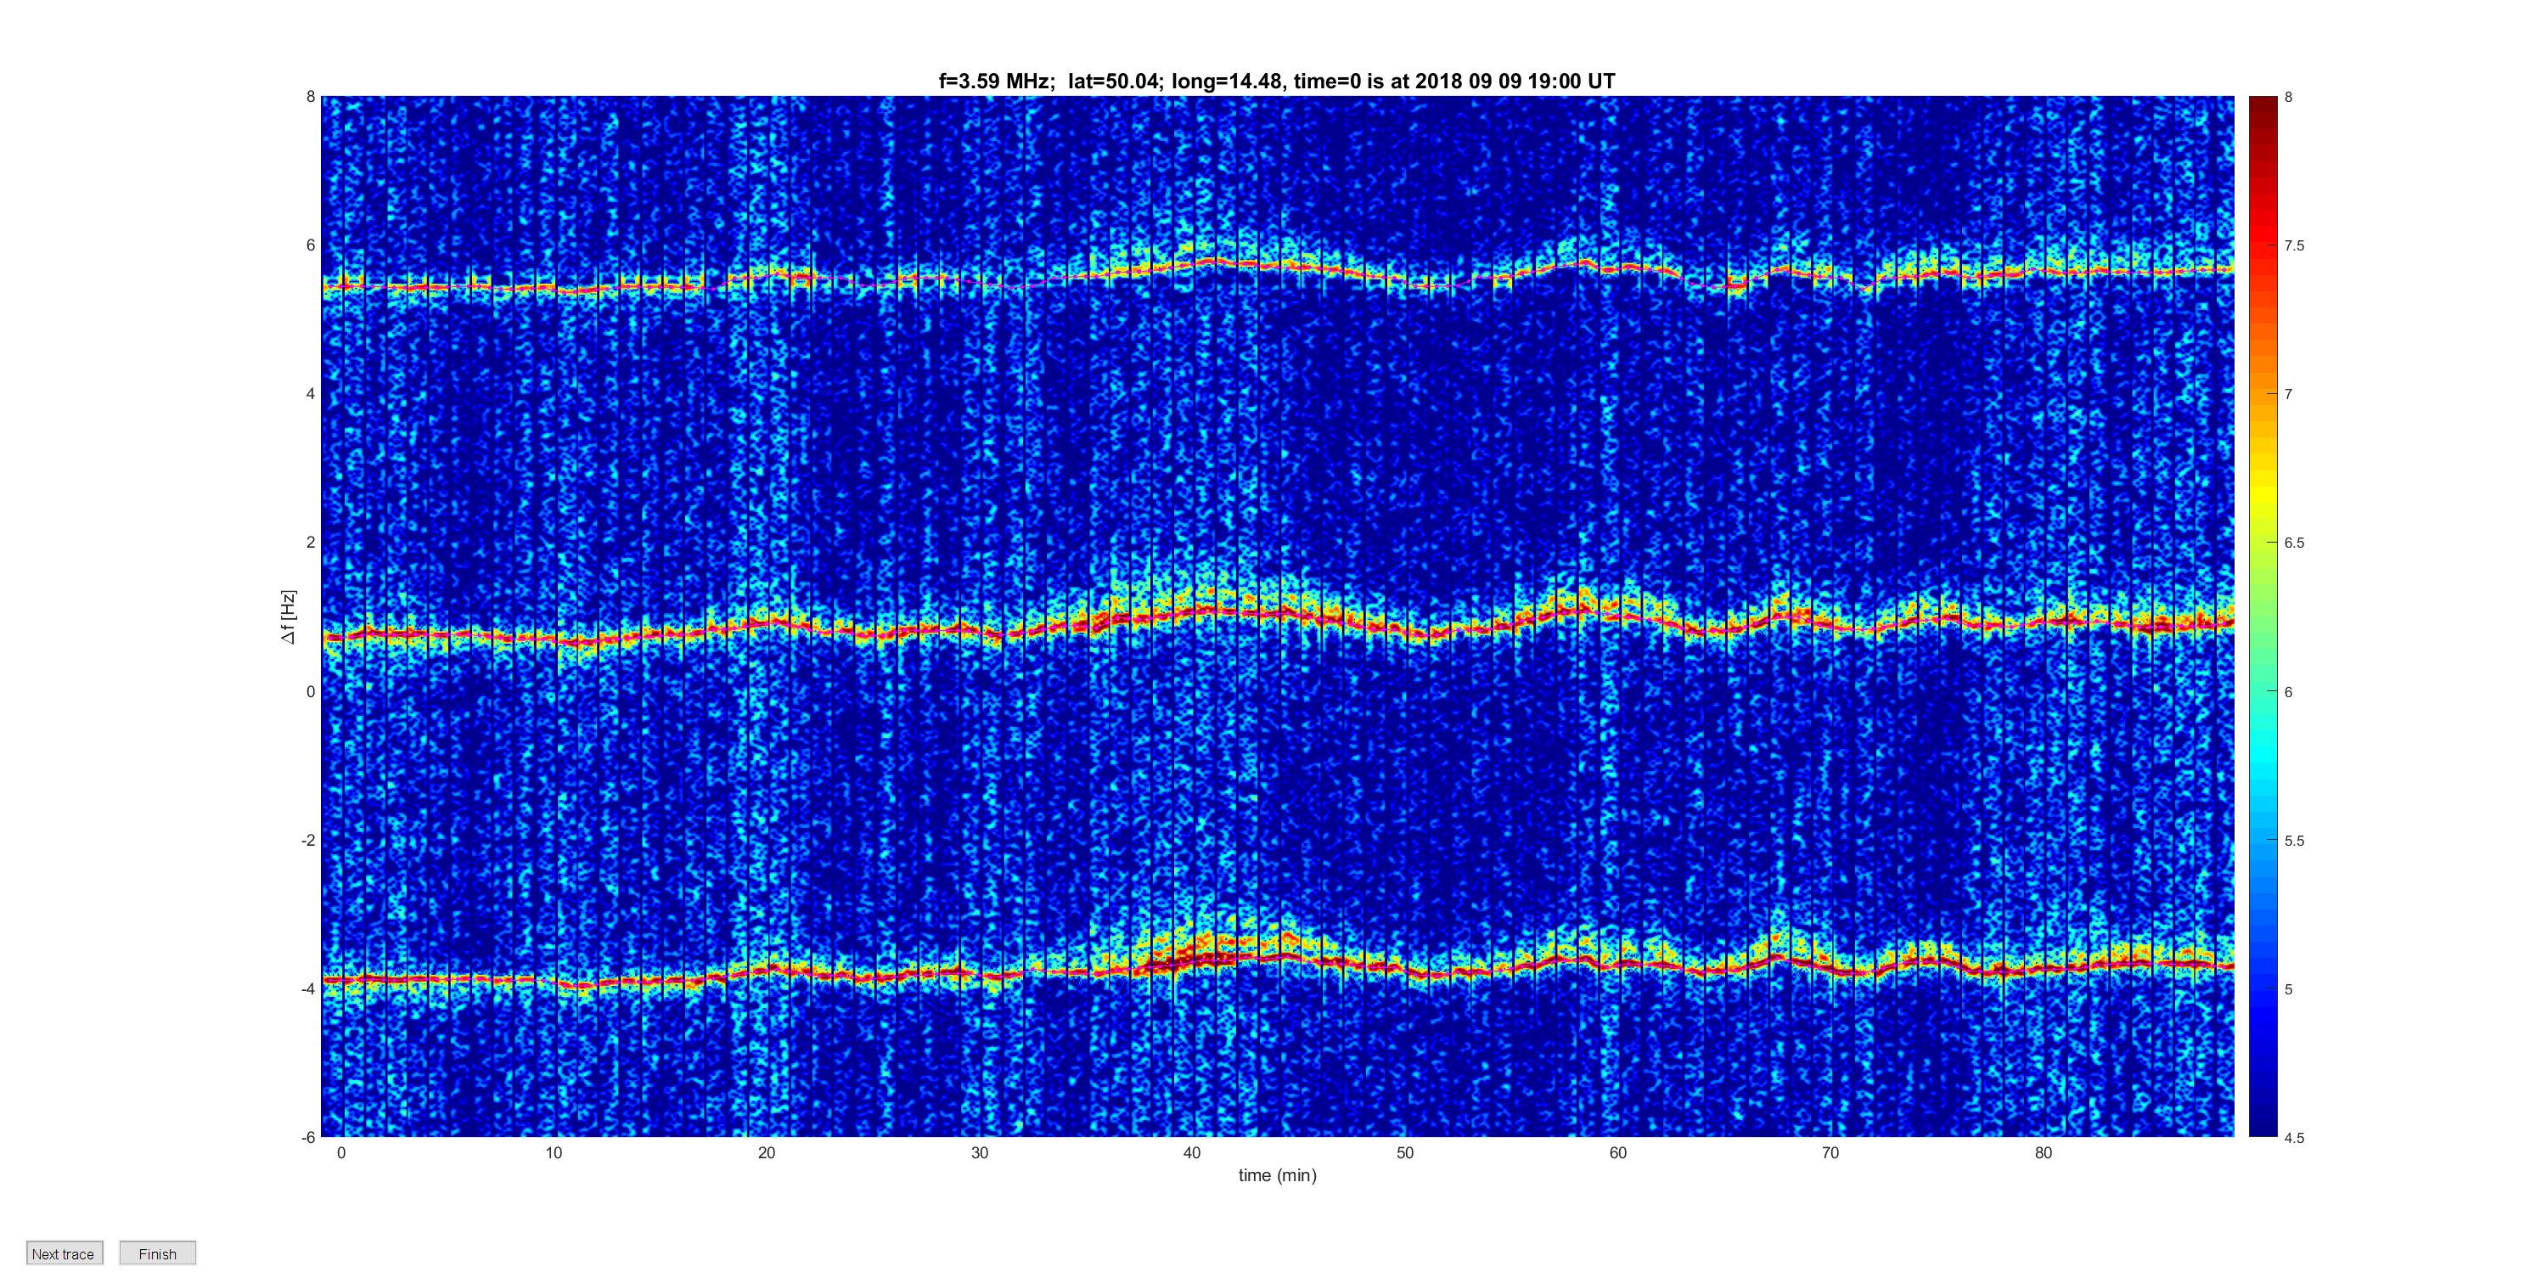Click the Δf [Hz] y-axis label
The width and height of the screenshot is (2547, 1278).
click(x=288, y=617)
